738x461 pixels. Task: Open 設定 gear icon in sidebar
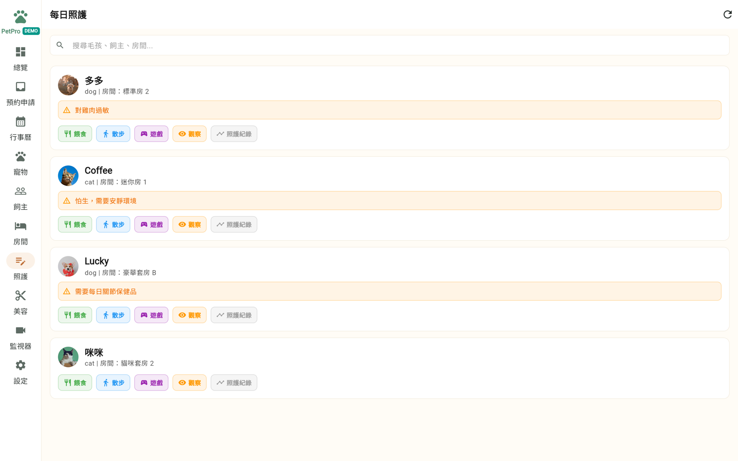tap(20, 365)
